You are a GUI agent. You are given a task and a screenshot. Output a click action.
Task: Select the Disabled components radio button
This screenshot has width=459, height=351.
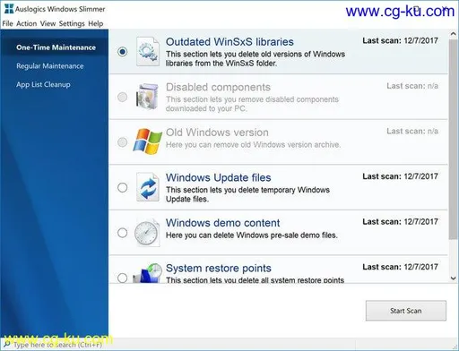click(122, 97)
